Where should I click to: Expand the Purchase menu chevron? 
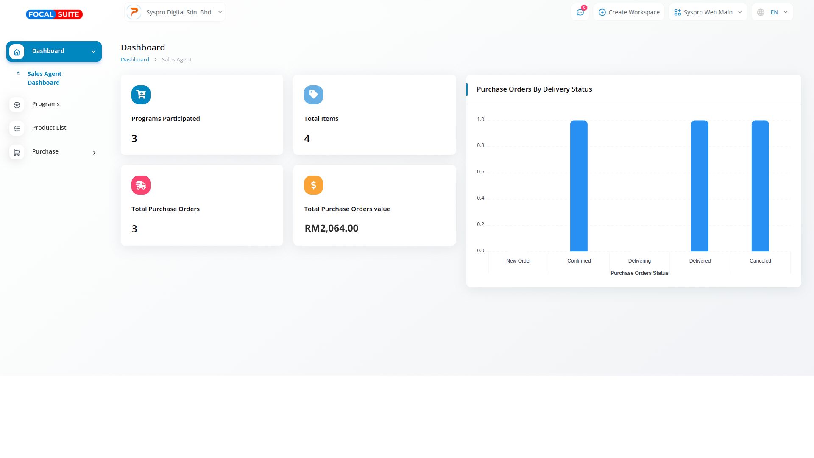[x=94, y=152]
